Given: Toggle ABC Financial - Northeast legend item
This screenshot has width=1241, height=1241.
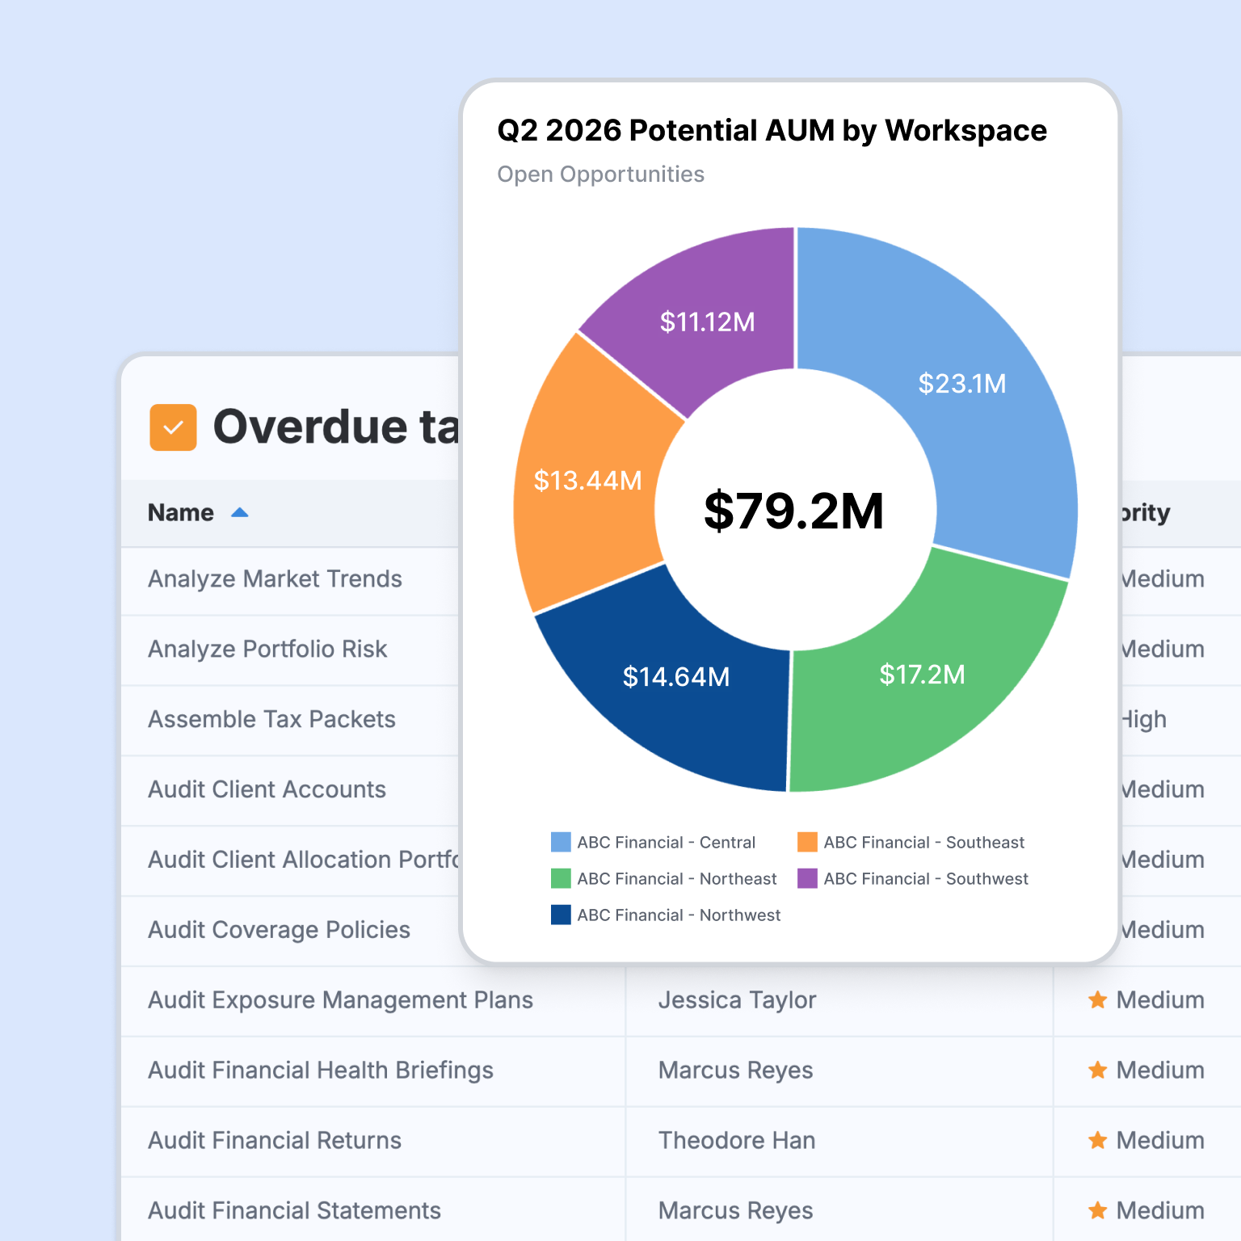Looking at the screenshot, I should (x=663, y=878).
